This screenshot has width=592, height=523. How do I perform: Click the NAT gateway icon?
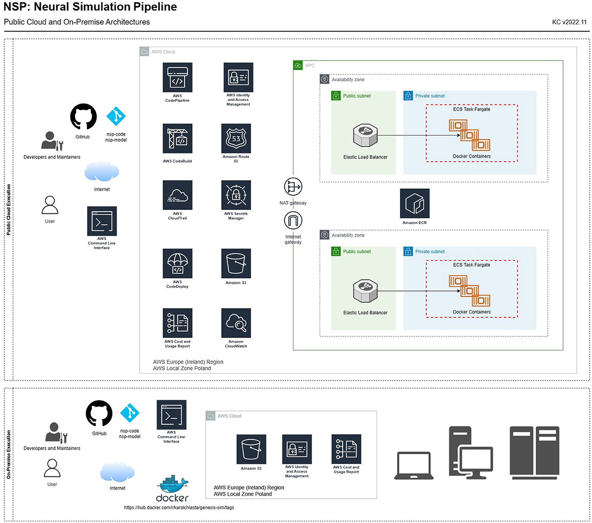pos(293,187)
